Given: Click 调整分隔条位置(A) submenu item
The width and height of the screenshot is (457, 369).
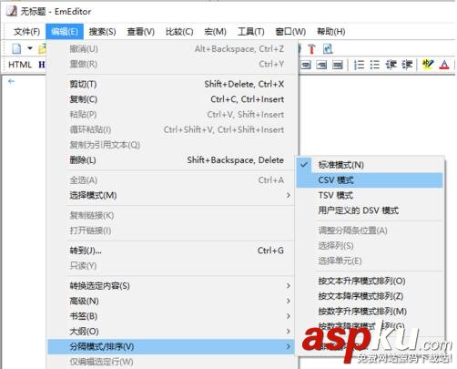Looking at the screenshot, I should point(370,231).
